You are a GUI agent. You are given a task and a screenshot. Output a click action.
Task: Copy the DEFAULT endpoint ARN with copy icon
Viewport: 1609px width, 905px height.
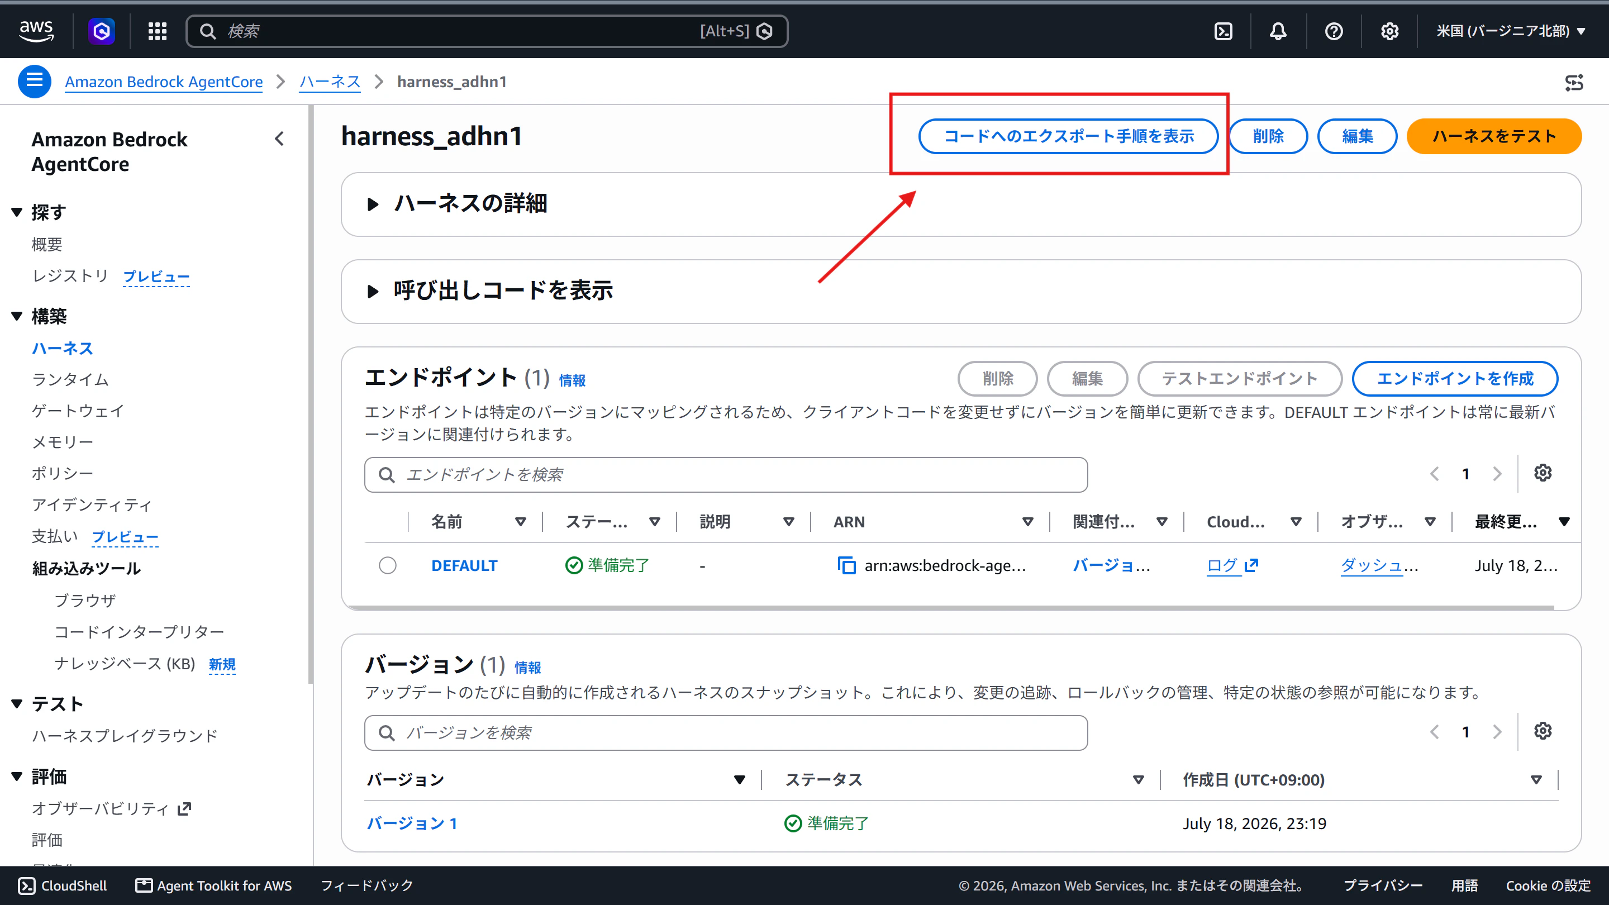tap(846, 565)
